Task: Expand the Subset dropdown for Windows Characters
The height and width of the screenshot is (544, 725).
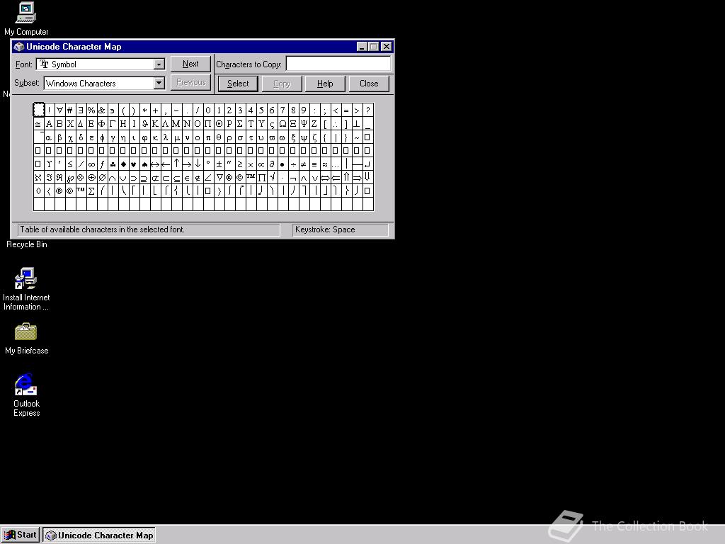Action: click(x=159, y=83)
